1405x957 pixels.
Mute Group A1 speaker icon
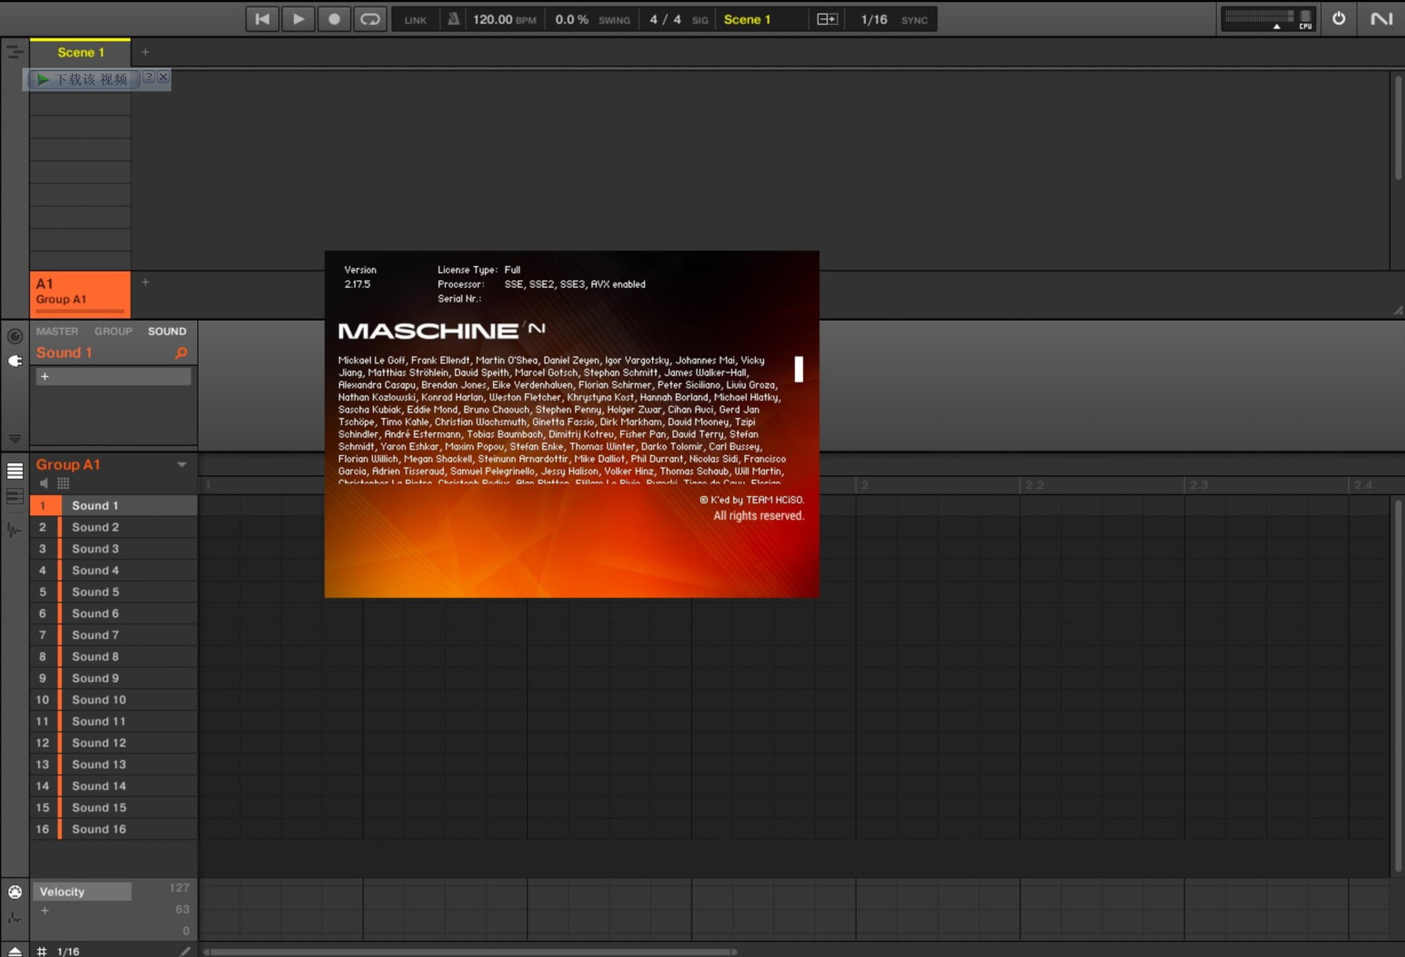pos(44,483)
